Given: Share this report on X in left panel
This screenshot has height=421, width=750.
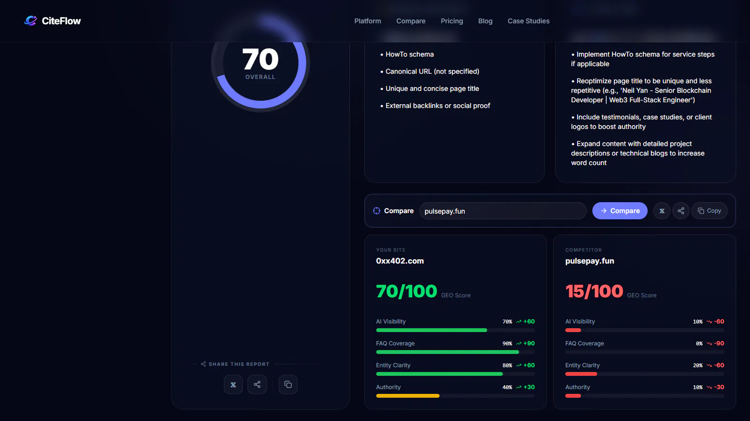Looking at the screenshot, I should point(233,384).
